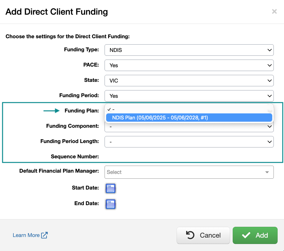The height and width of the screenshot is (251, 284).
Task: Expand the State dropdown showing VIC
Action: [x=189, y=81]
